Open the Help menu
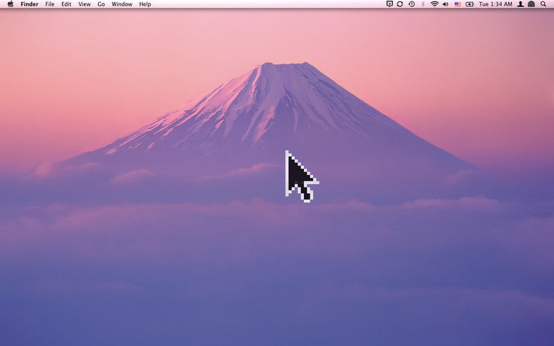Screen dimensions: 554x346 tap(145, 4)
